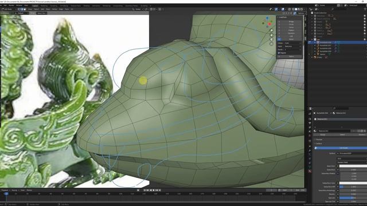The image size is (367, 206).
Task: Open the Render menu
Action: pos(11,5)
